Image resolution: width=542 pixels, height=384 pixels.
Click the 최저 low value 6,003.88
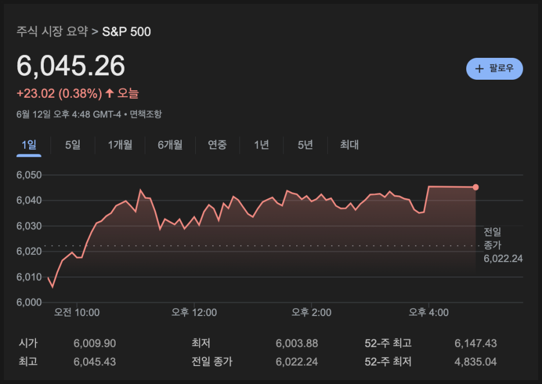click(297, 343)
